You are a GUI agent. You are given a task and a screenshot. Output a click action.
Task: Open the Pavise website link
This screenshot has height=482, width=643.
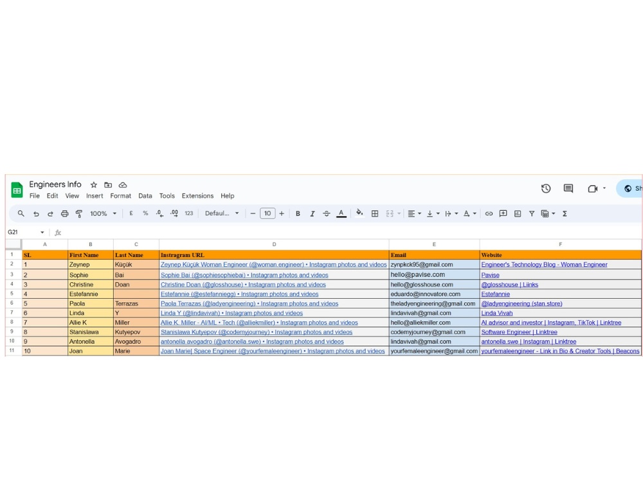click(490, 275)
